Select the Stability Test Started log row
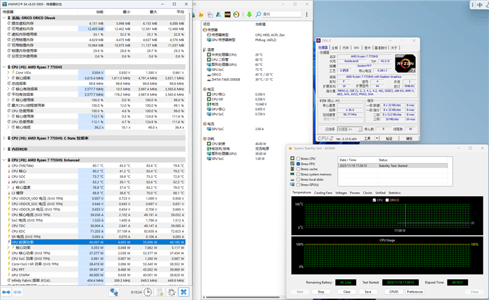This screenshot has width=489, height=300. 392,165
